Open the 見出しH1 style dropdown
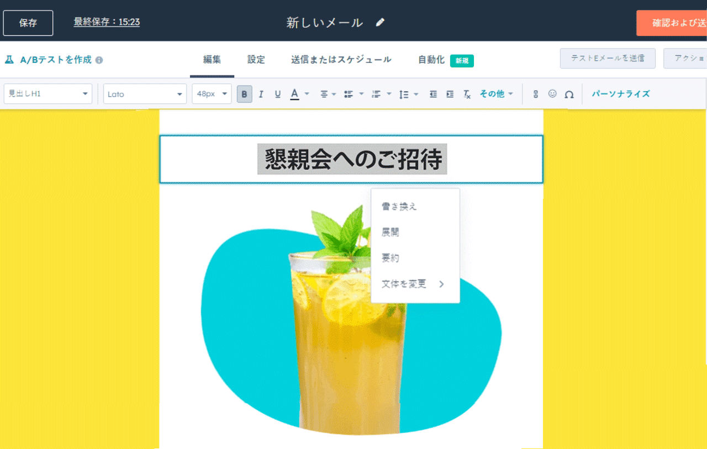The height and width of the screenshot is (449, 707). pos(48,94)
